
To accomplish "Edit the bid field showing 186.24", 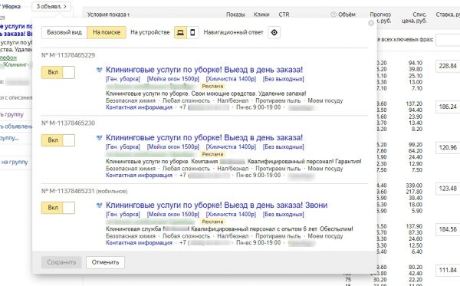I will point(448,107).
